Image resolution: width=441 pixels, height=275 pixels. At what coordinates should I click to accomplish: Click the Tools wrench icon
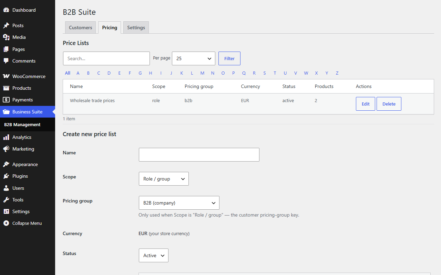click(6, 200)
